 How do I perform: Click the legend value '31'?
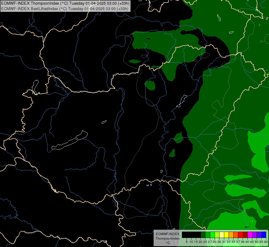pos(224,242)
